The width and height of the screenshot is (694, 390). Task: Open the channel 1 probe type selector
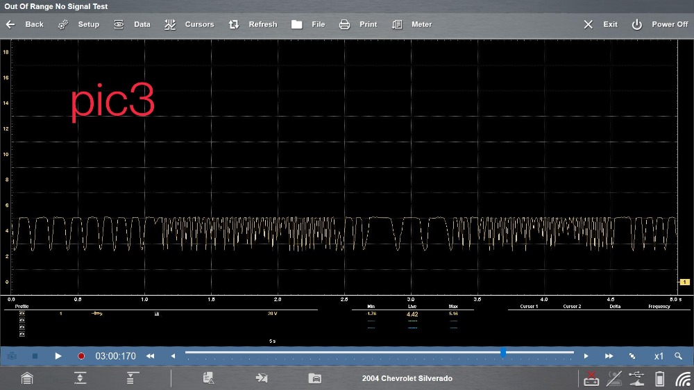[x=97, y=314]
